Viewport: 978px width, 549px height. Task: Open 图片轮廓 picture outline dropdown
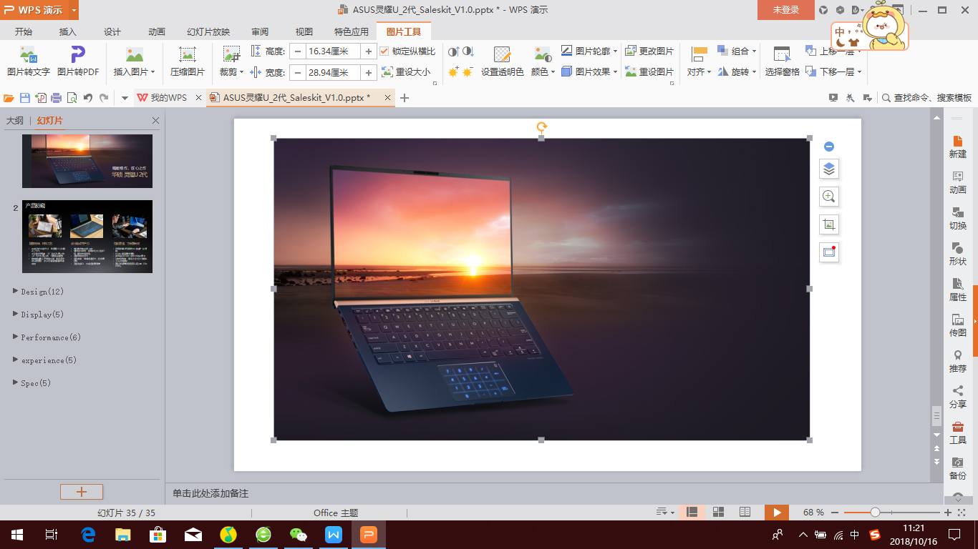(590, 51)
